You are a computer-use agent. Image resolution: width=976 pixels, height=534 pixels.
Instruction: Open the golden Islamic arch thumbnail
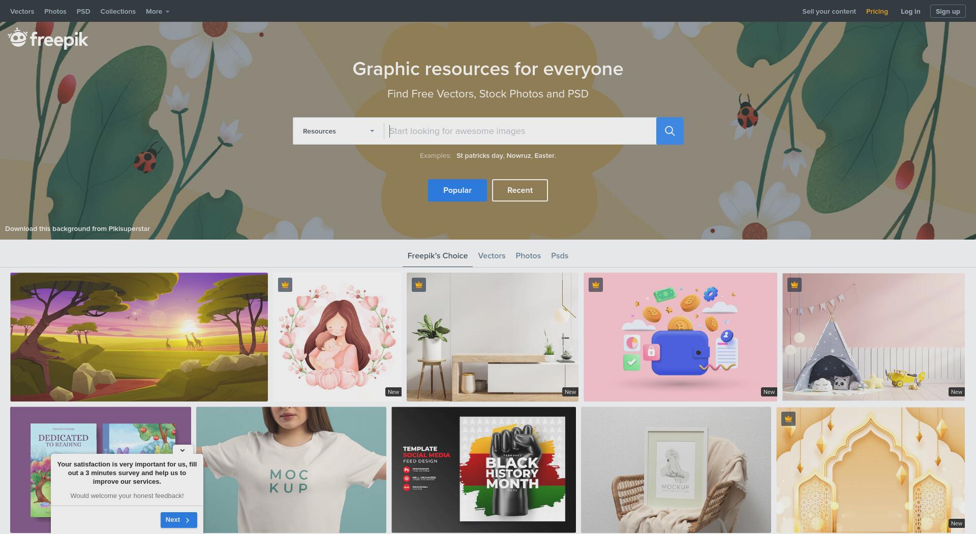[870, 470]
